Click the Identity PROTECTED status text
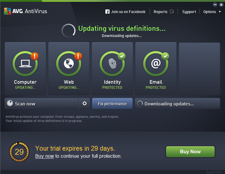This screenshot has height=174, width=225. (x=112, y=88)
